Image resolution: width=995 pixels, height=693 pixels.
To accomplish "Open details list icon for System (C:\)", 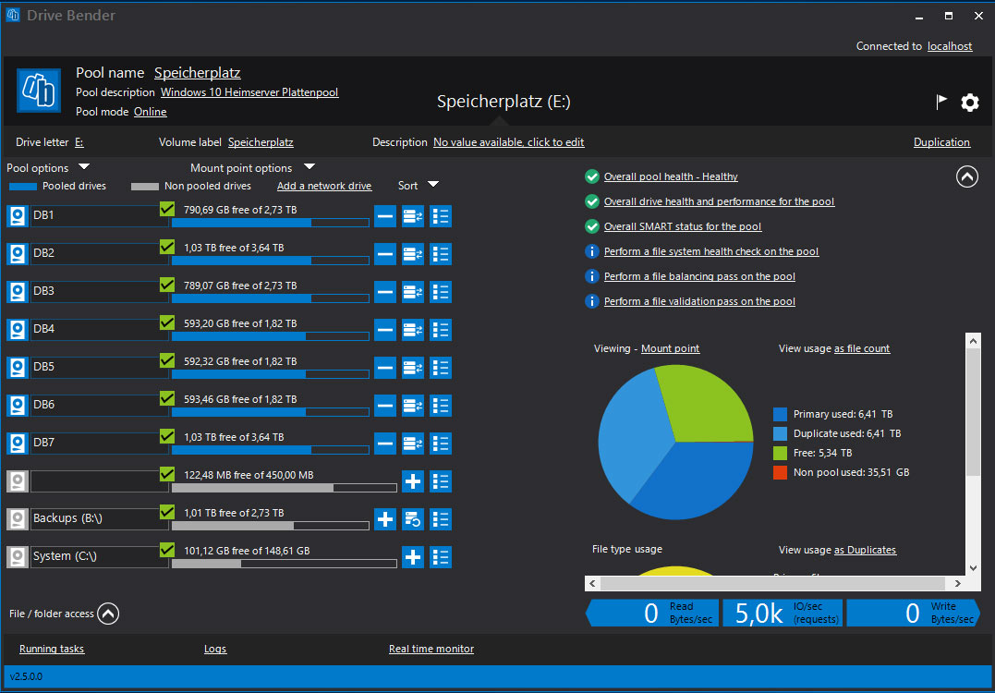I will [441, 557].
